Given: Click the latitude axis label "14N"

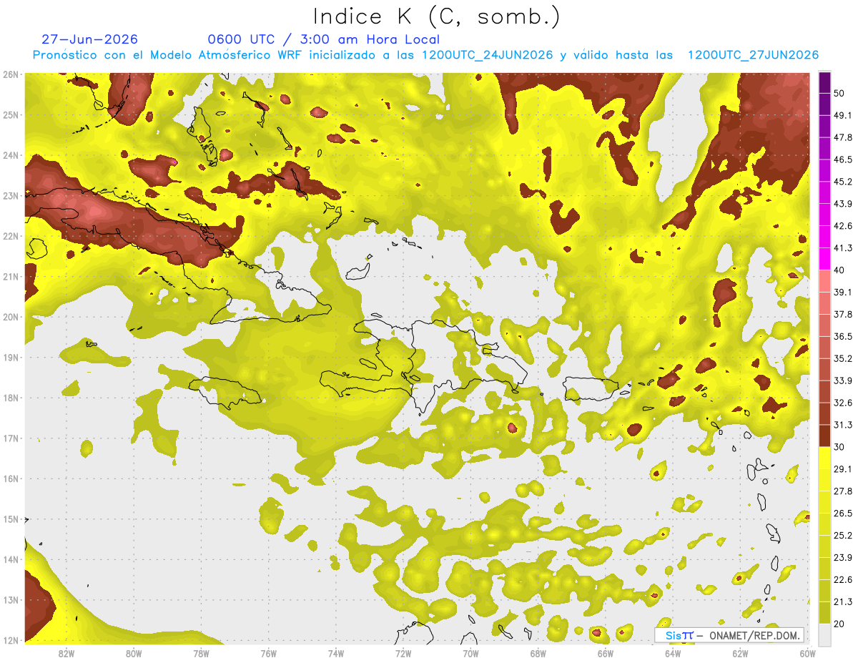Looking at the screenshot, I should click(11, 559).
